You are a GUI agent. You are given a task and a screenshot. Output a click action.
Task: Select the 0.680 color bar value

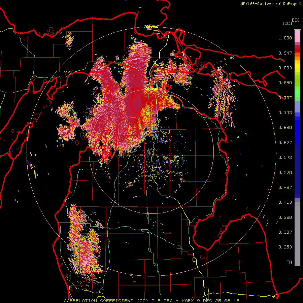285,128
